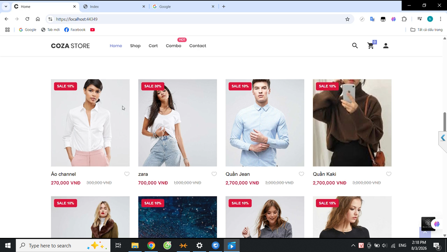Open the Chrome extensions puzzle icon

404,19
